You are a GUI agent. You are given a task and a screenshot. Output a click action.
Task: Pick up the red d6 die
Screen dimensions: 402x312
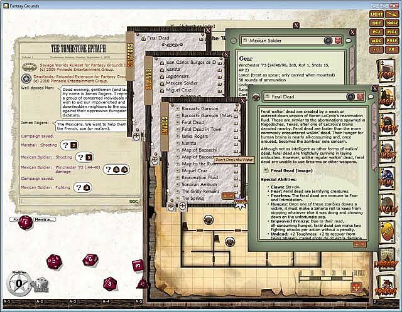pyautogui.click(x=138, y=266)
